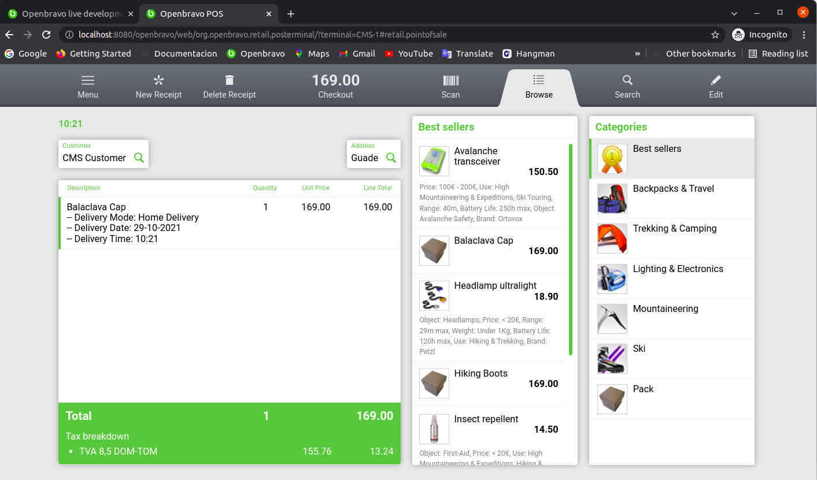
Task: Click the Total summary row
Action: tap(230, 416)
